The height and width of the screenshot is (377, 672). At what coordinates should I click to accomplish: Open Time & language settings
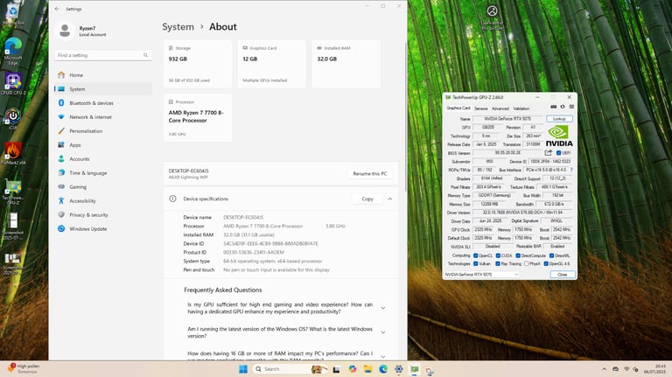click(103, 173)
